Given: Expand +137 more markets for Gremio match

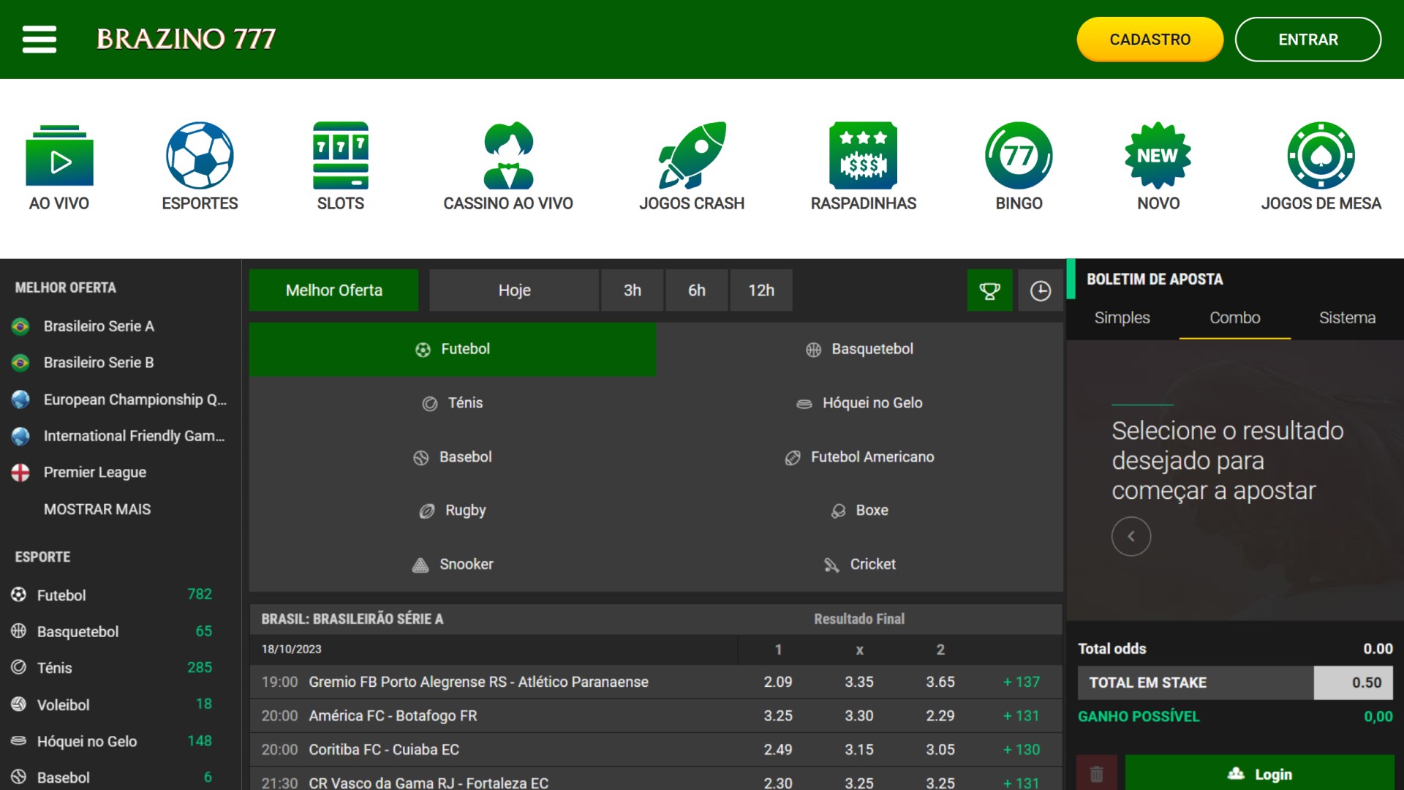Looking at the screenshot, I should pos(1022,682).
